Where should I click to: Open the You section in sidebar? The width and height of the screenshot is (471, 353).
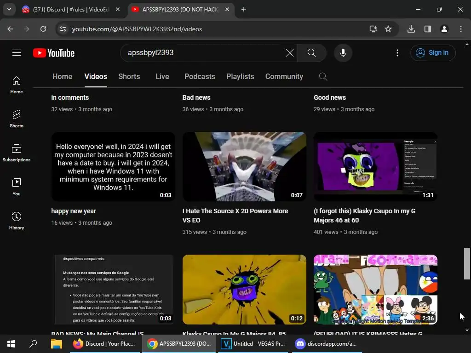coord(17,187)
